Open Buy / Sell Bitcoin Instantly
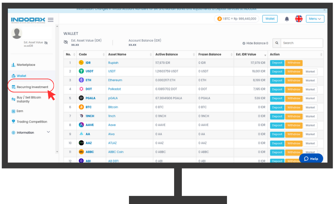335x204 pixels. pyautogui.click(x=29, y=99)
